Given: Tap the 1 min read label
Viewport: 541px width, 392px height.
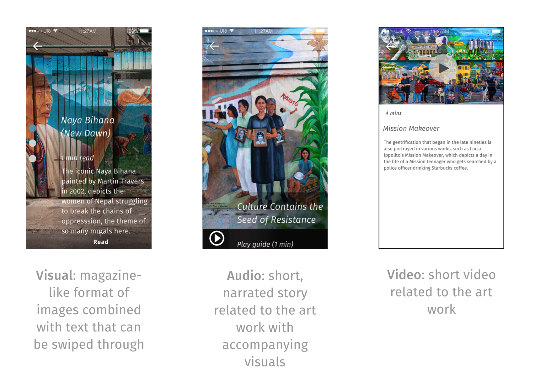Looking at the screenshot, I should (77, 158).
